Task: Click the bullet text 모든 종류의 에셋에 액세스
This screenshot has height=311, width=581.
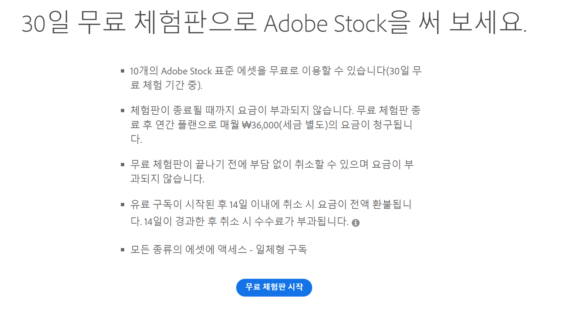Action: tap(188, 250)
